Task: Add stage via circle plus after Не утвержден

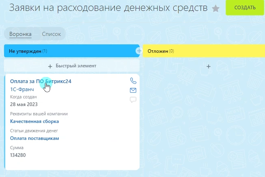Action: tap(139, 51)
